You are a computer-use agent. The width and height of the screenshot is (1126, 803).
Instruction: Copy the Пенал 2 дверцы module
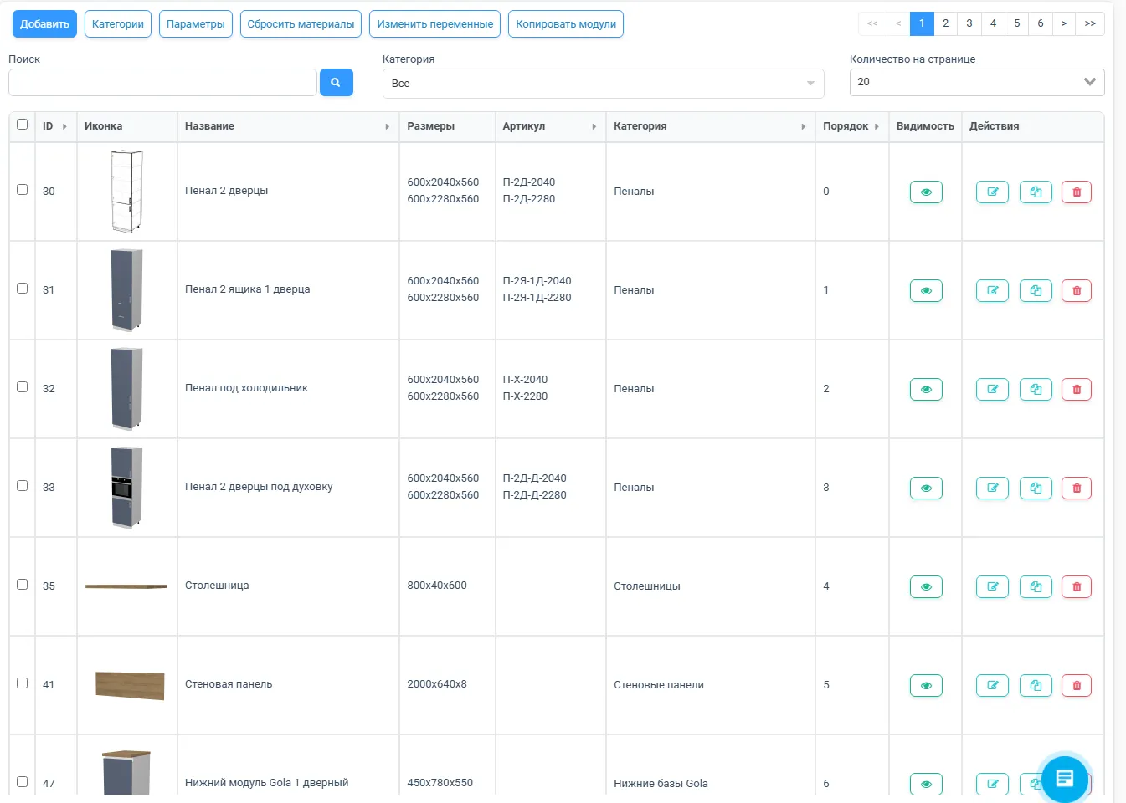pyautogui.click(x=1036, y=192)
